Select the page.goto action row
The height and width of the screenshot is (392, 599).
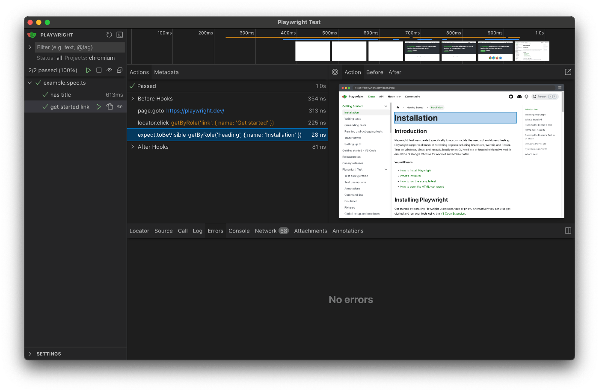(x=228, y=111)
